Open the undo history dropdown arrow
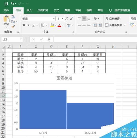 (x=16, y=4)
